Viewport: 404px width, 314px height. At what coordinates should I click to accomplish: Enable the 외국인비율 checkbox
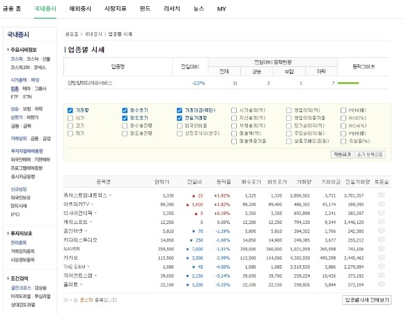coord(180,126)
